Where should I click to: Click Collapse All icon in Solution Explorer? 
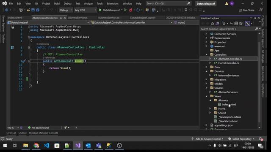236,24
